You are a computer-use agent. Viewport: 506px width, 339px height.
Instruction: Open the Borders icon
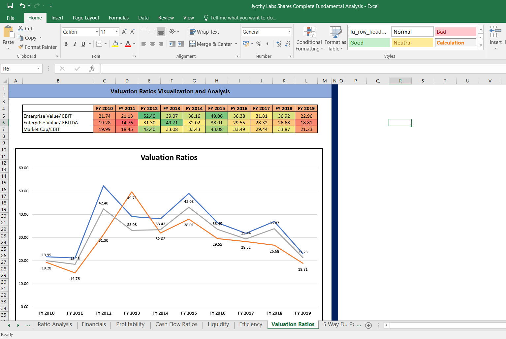point(99,44)
